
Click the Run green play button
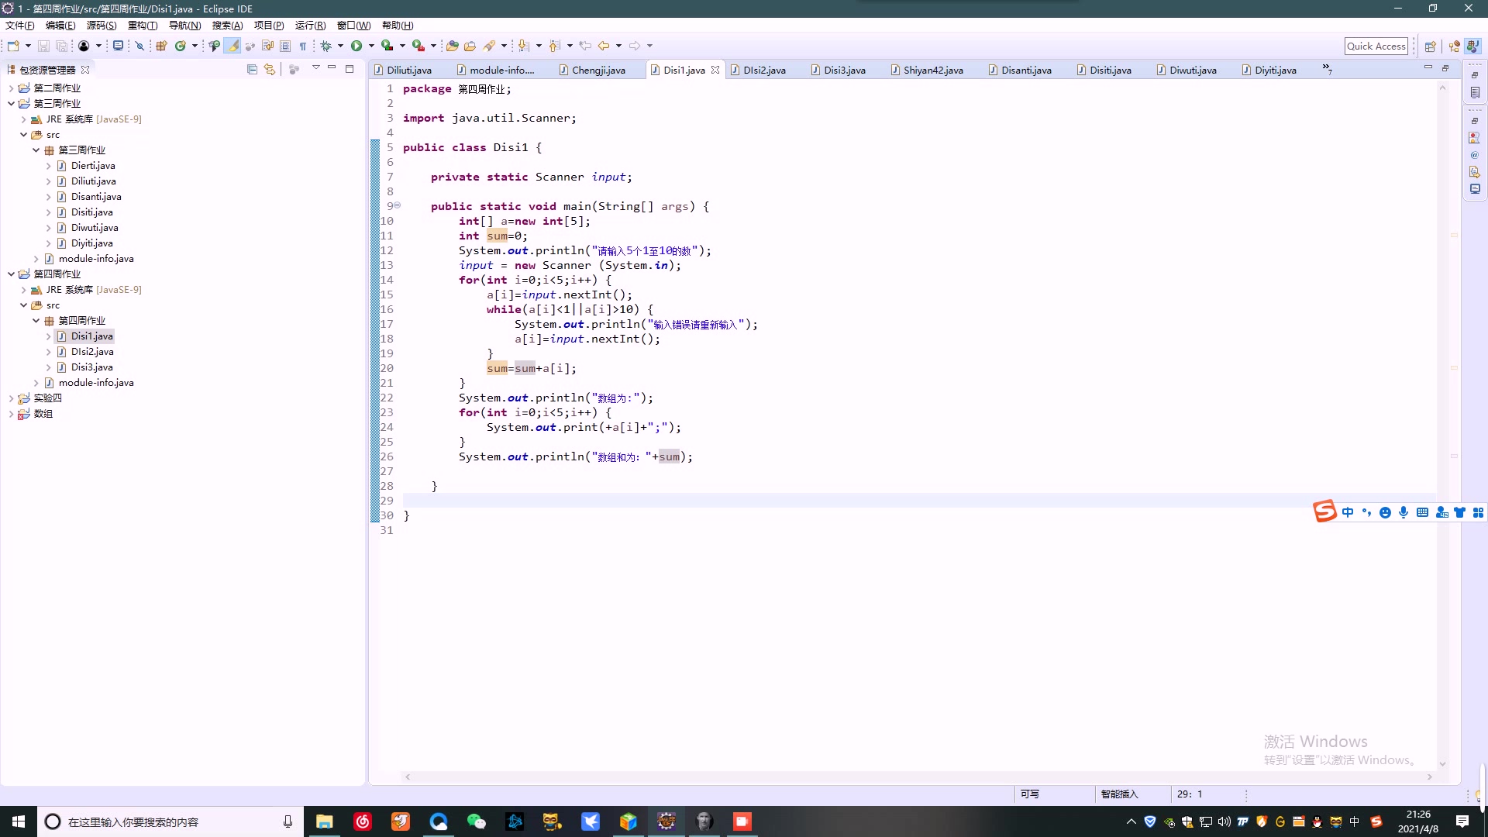pos(356,46)
